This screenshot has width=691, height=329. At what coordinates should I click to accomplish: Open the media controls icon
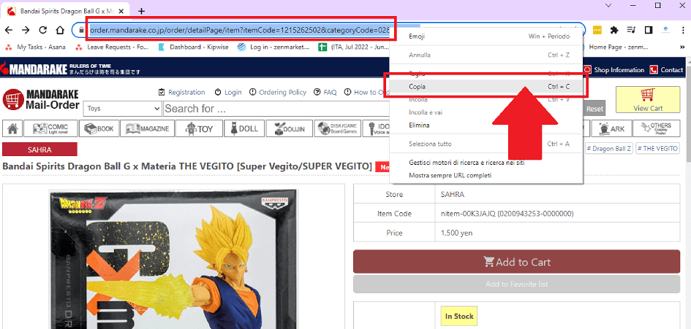click(x=631, y=30)
